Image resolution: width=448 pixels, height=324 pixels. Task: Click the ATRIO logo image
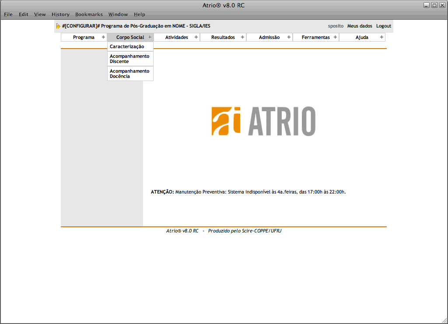click(x=263, y=121)
